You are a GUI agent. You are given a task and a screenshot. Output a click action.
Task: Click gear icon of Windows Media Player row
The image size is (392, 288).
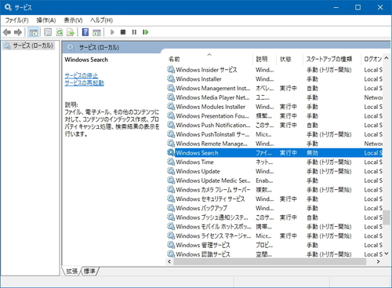pyautogui.click(x=171, y=97)
